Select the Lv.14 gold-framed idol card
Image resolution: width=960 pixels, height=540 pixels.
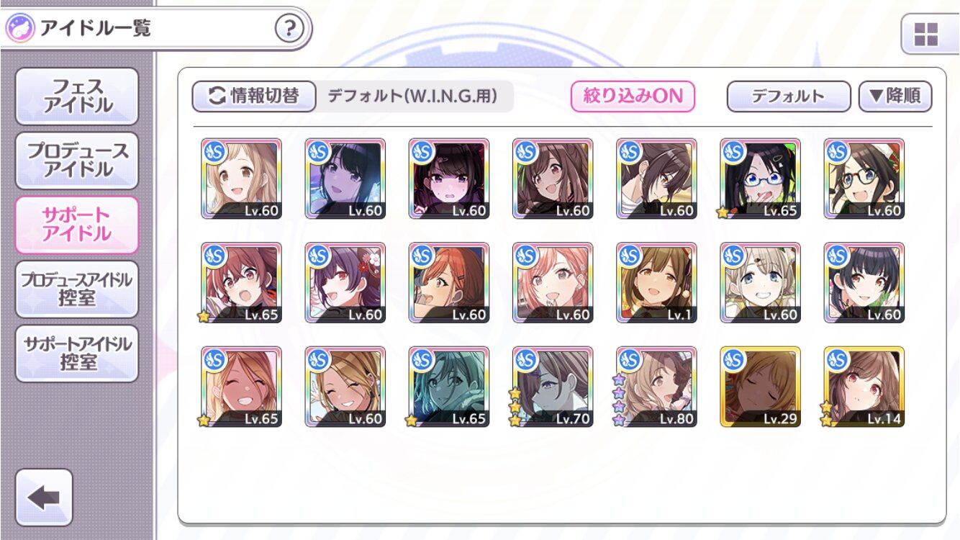[x=864, y=387]
